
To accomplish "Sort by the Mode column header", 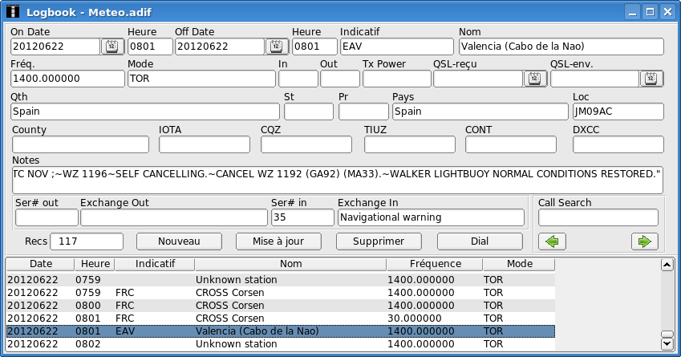I will [x=519, y=264].
